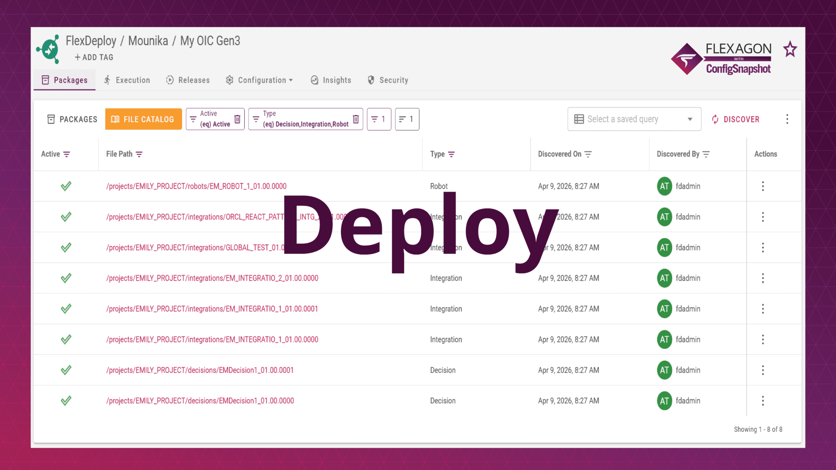Image resolution: width=836 pixels, height=470 pixels.
Task: Open actions menu for EM_INTEGRATIO_1_01.00.0001 row
Action: [763, 309]
